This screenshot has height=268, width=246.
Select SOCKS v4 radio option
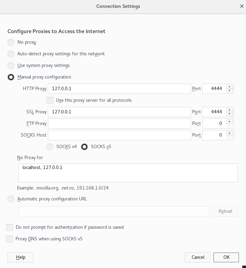tap(50, 147)
